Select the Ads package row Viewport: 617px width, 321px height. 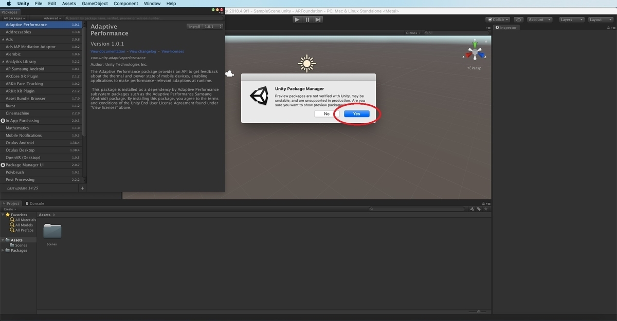coord(41,39)
